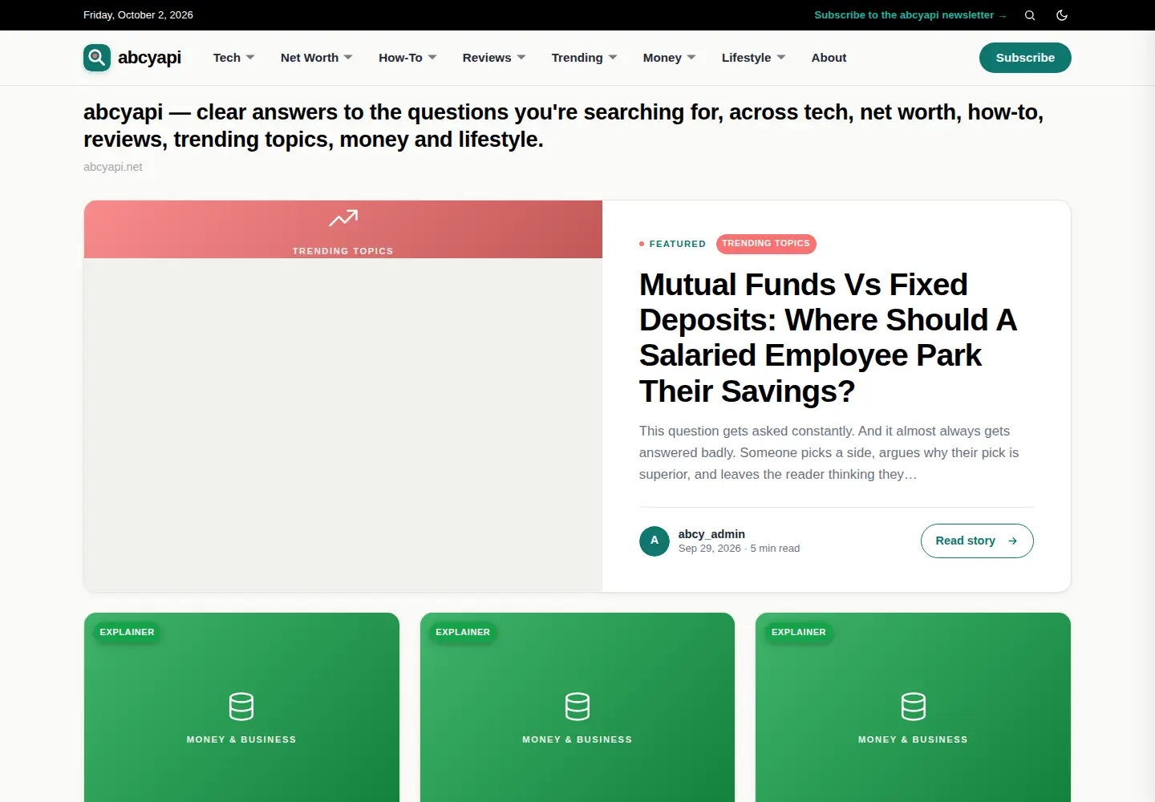Click the trending arrow icon on featured image
The image size is (1155, 802).
pyautogui.click(x=343, y=218)
